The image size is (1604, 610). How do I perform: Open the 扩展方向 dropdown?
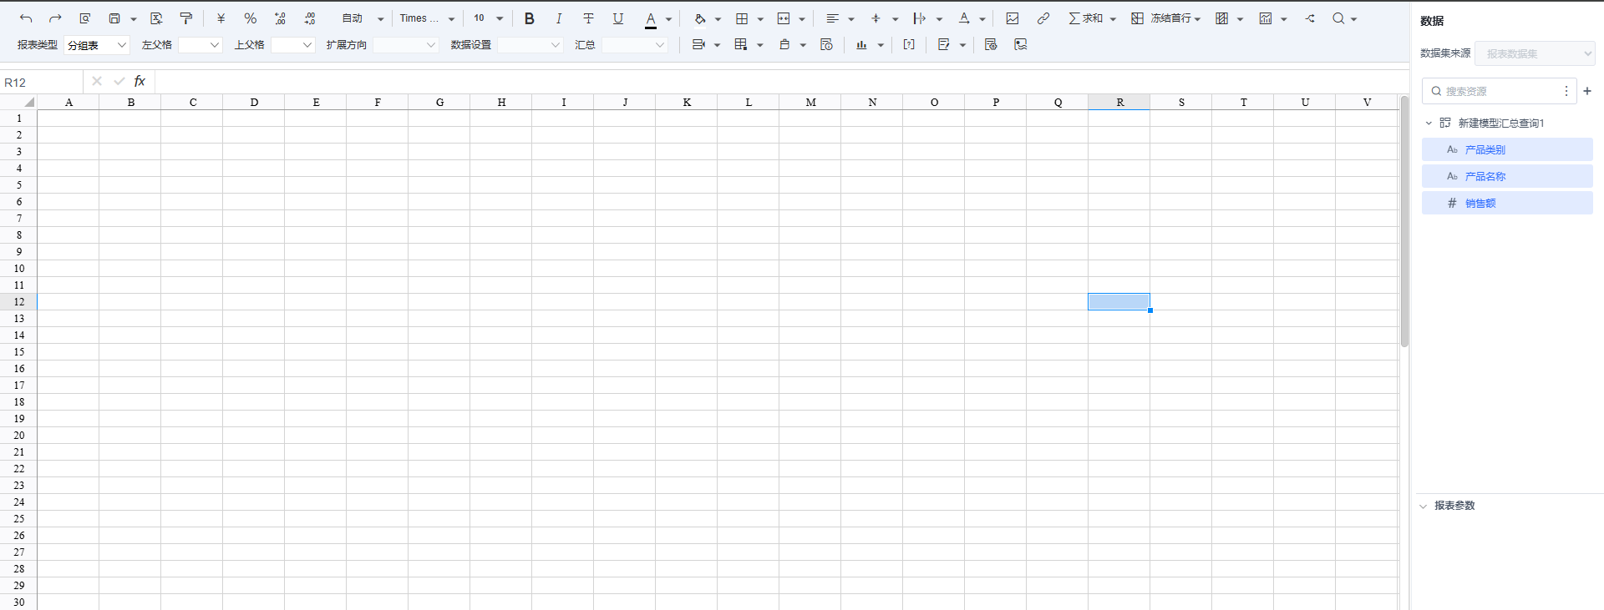pyautogui.click(x=405, y=45)
